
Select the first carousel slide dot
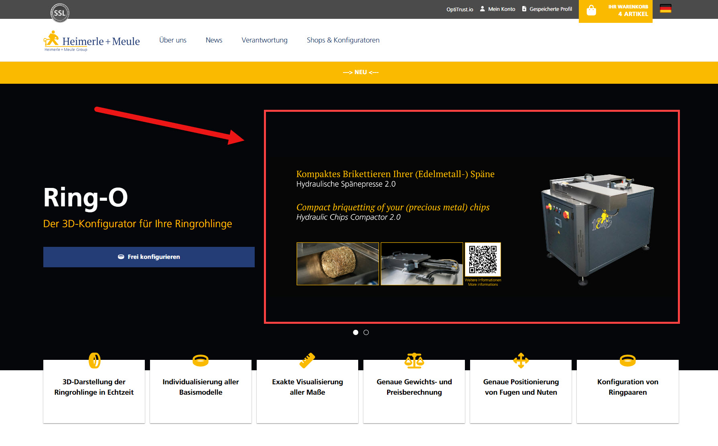point(355,332)
